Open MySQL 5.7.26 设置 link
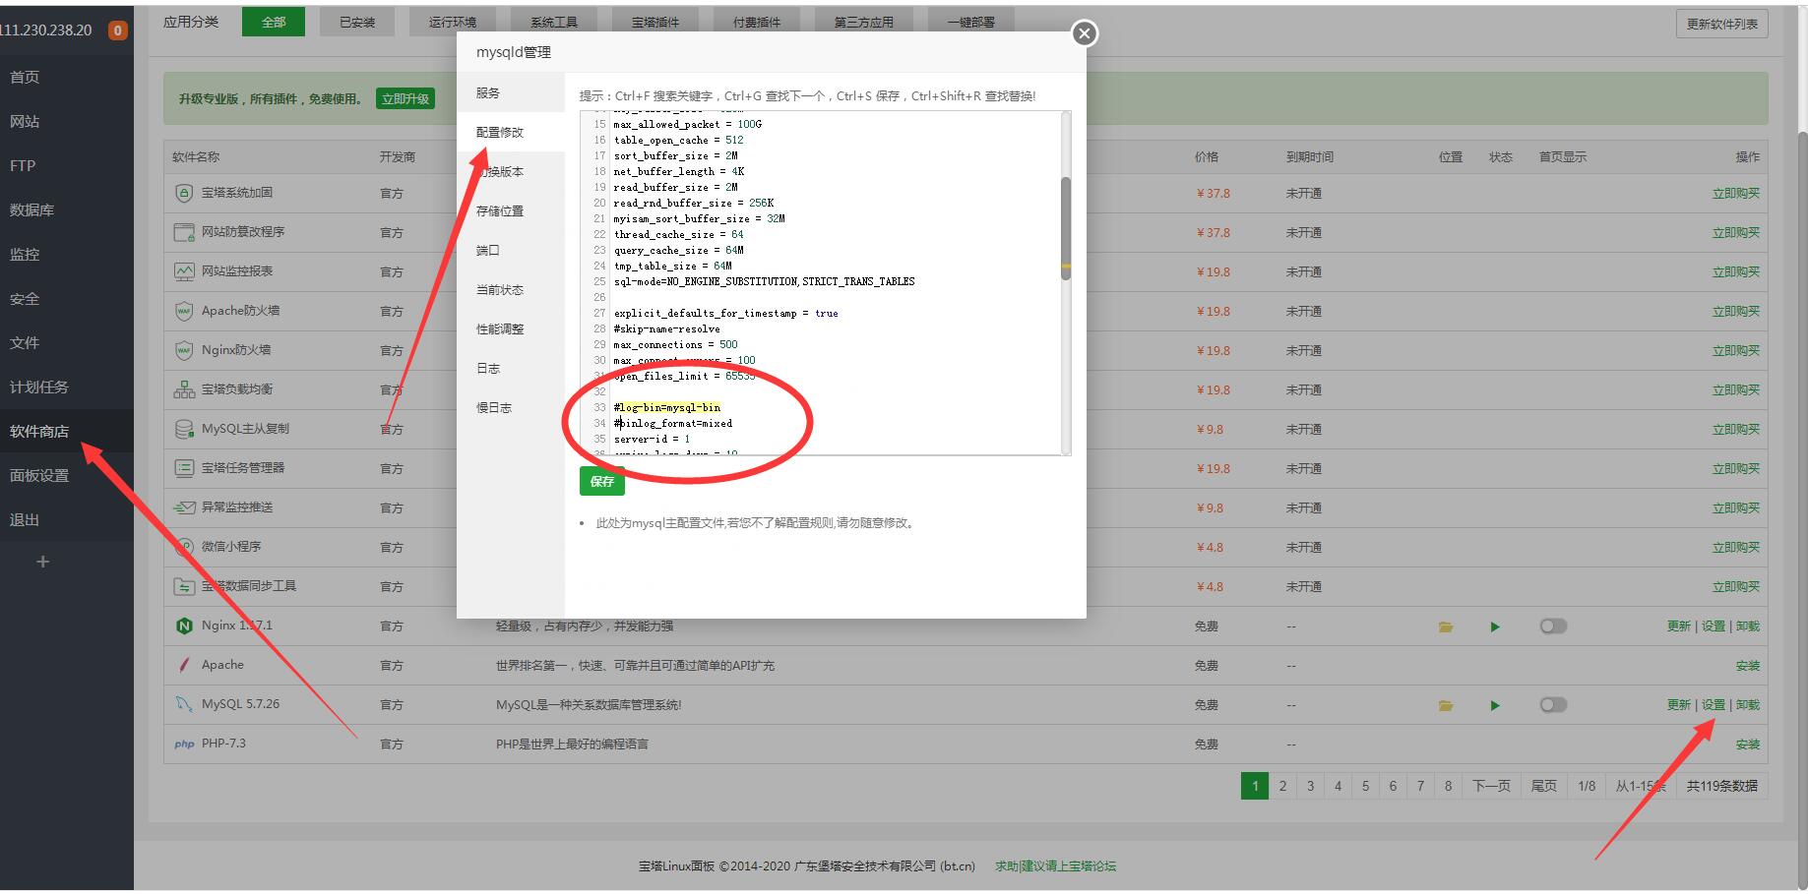This screenshot has width=1808, height=894. pos(1714,705)
